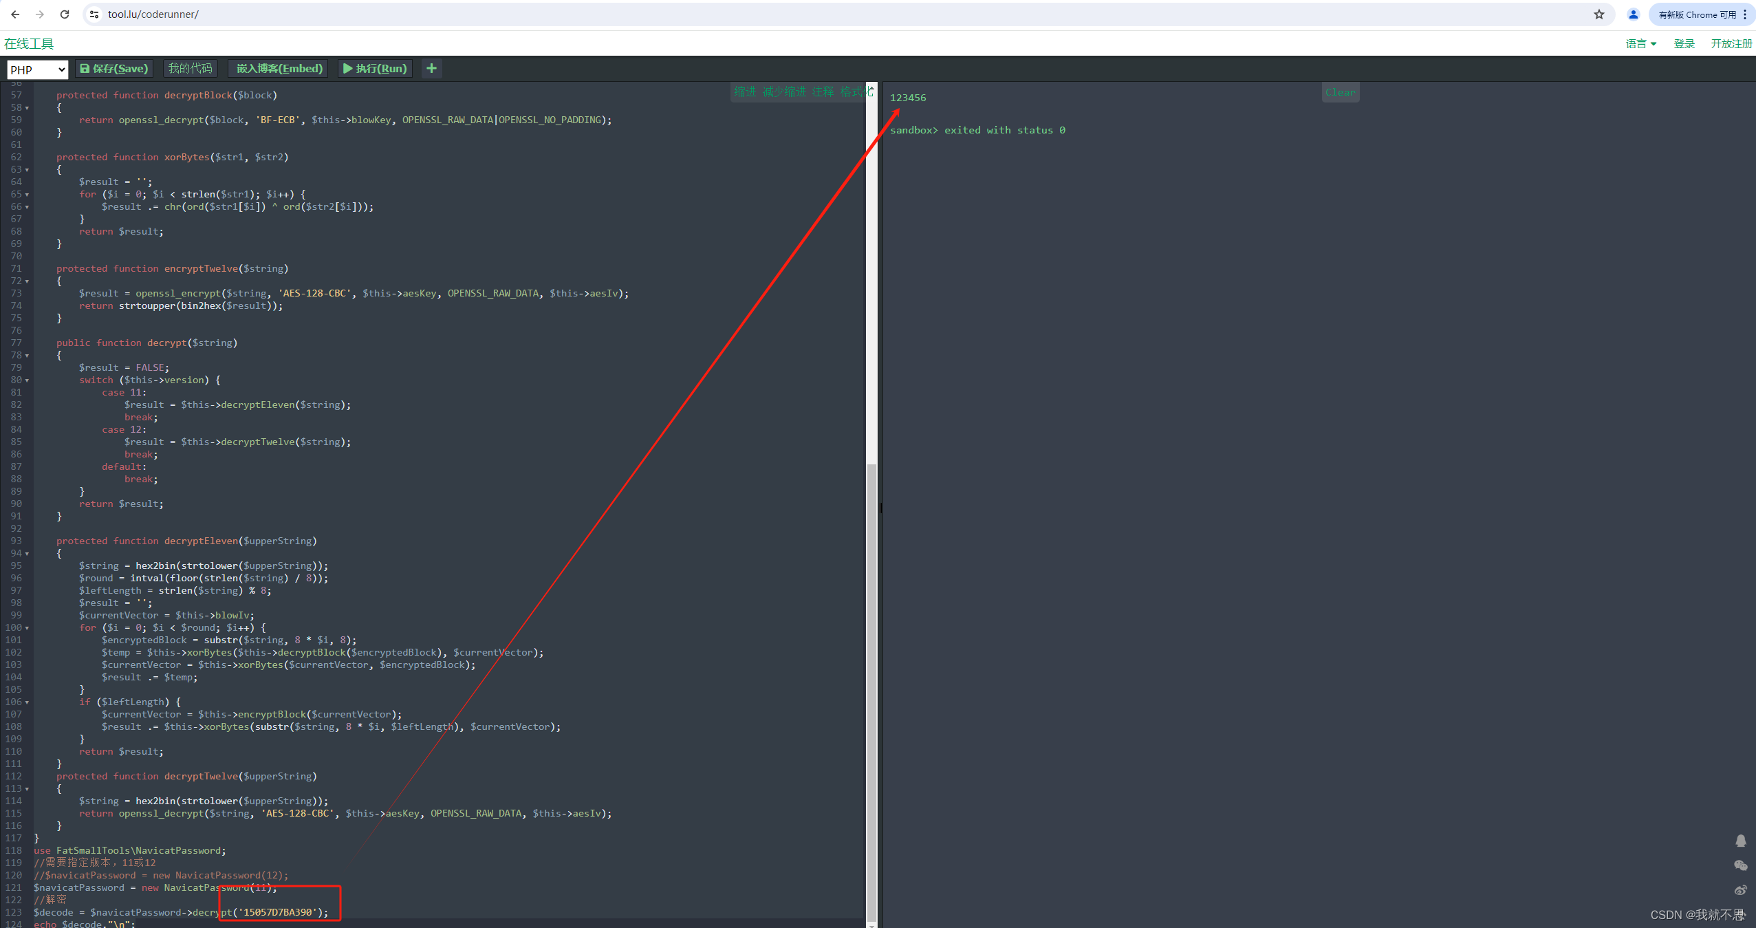Image resolution: width=1756 pixels, height=928 pixels.
Task: Collapse the if-block fold at line 106
Action: [27, 702]
